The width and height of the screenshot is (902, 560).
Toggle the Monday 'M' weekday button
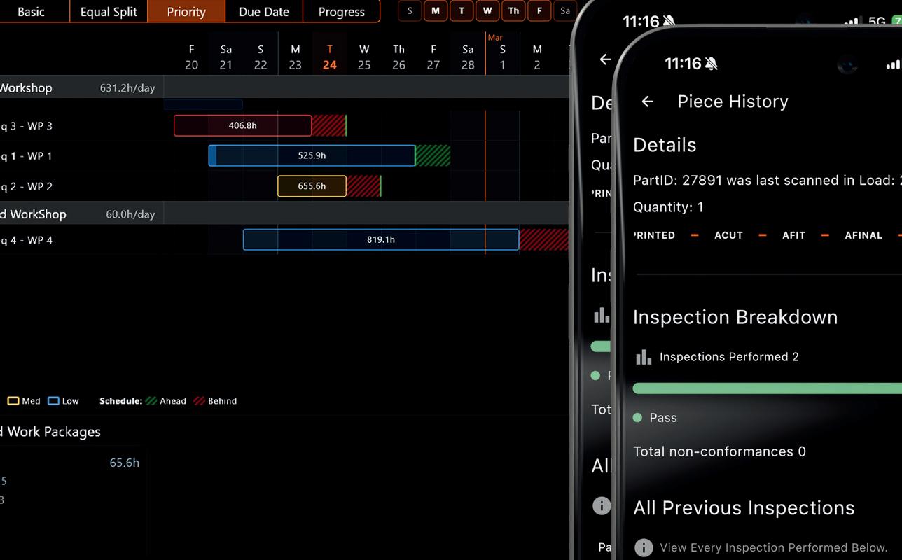436,11
